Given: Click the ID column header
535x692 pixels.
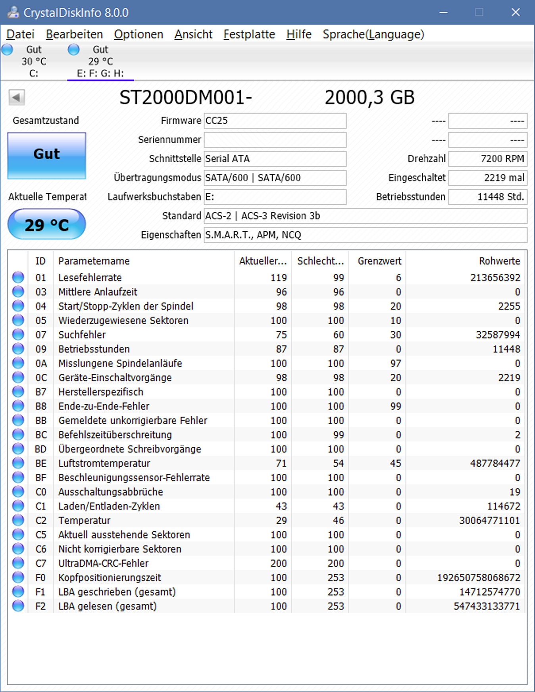Looking at the screenshot, I should (x=40, y=261).
